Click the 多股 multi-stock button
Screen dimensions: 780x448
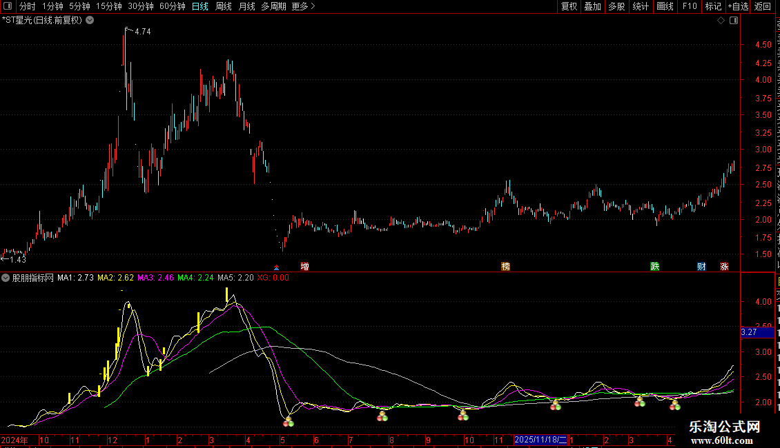point(616,6)
